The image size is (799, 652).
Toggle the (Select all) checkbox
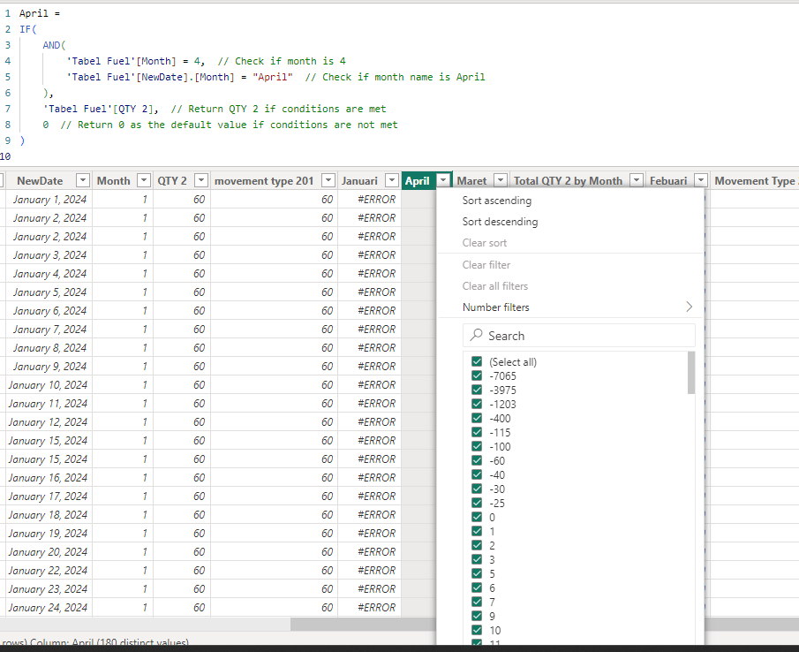[x=477, y=361]
